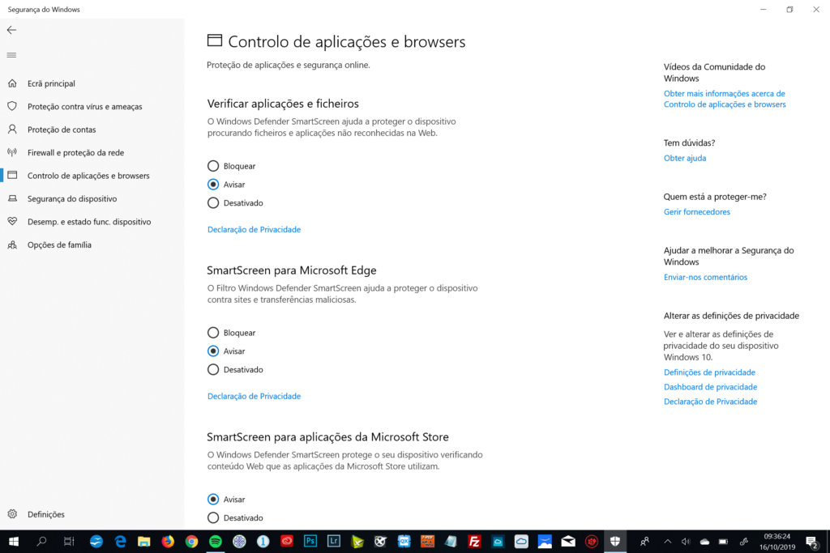The image size is (830, 553).
Task: Click the volume speaker tray icon
Action: pos(686,542)
